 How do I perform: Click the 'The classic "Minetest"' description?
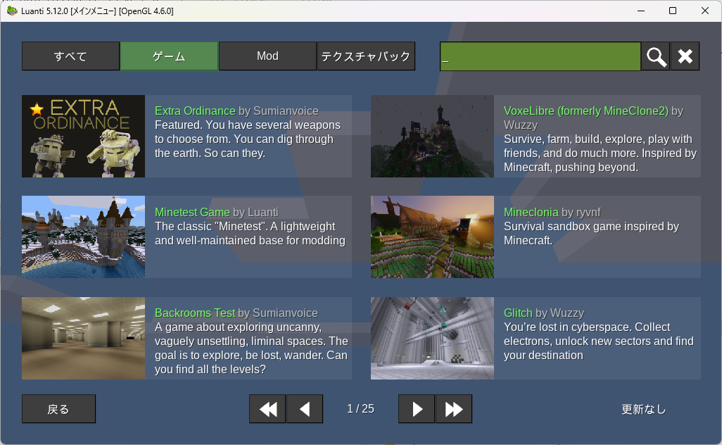[x=250, y=234]
